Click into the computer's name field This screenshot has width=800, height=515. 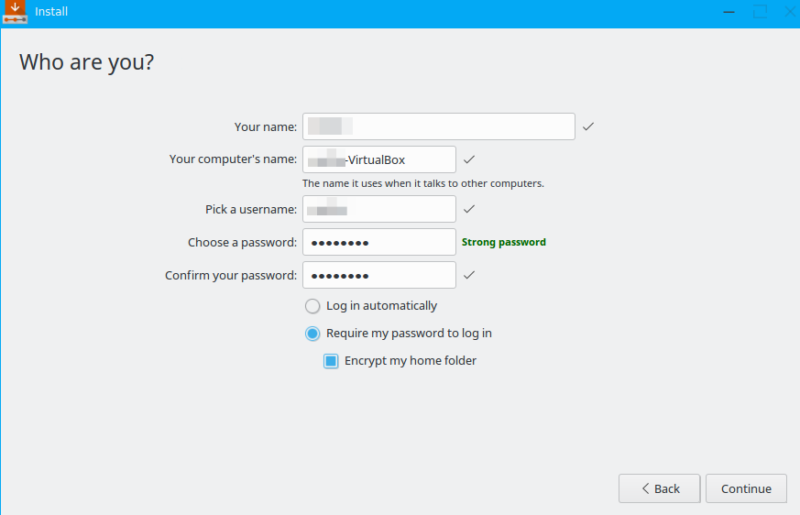[378, 159]
